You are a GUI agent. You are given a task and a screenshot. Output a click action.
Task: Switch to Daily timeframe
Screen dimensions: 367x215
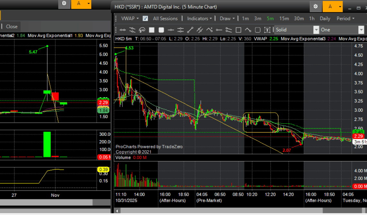pyautogui.click(x=325, y=19)
